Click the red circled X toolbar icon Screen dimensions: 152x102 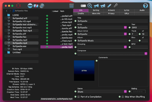click(18, 6)
